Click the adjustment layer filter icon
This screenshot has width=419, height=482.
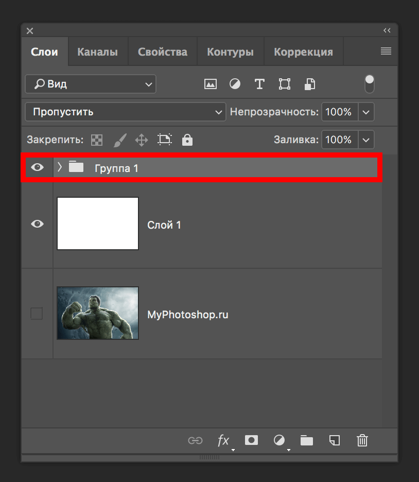click(x=235, y=84)
